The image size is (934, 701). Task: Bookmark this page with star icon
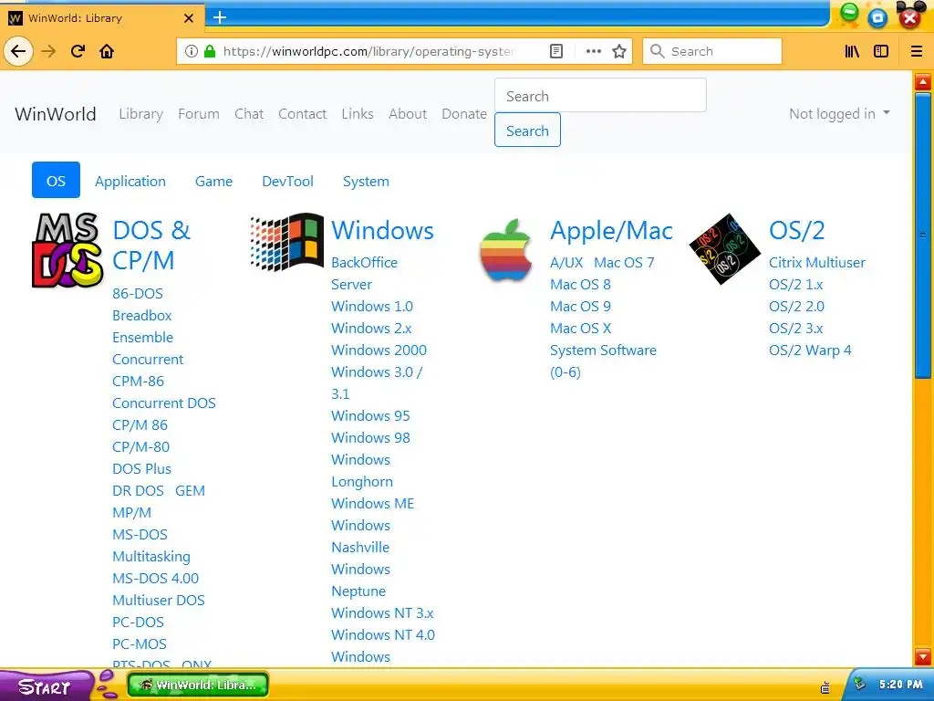[x=619, y=51]
